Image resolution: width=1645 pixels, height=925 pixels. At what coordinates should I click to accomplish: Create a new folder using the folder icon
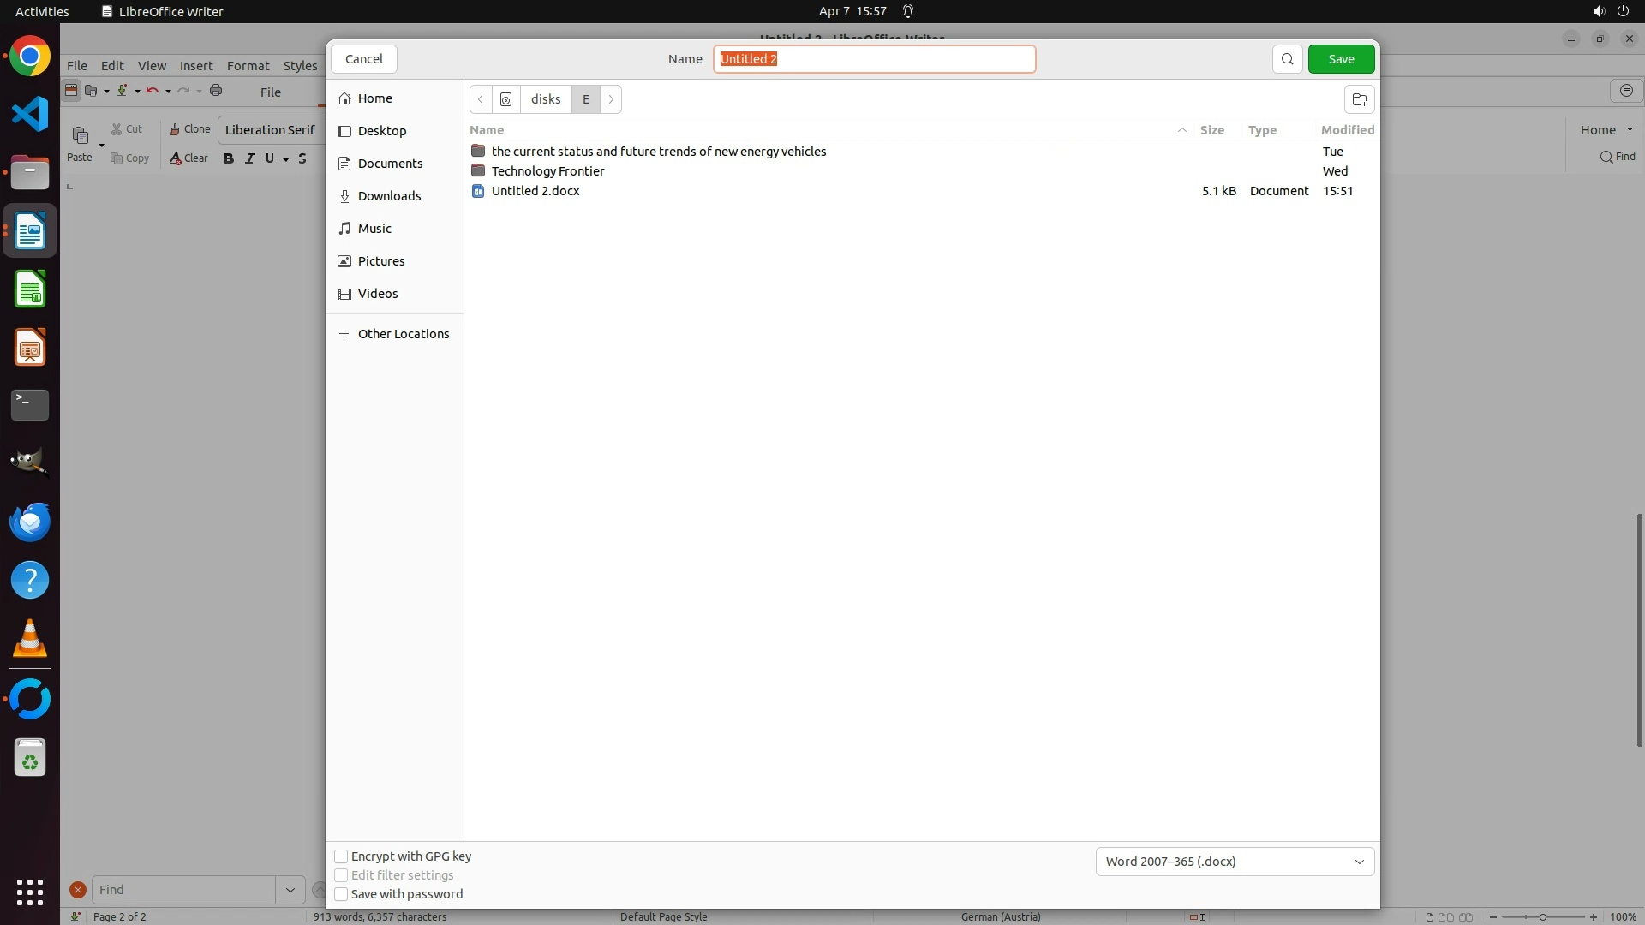coord(1359,99)
